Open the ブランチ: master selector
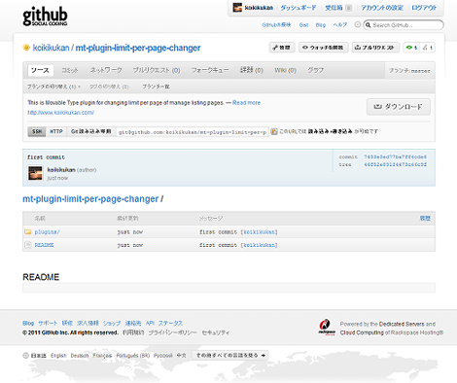 click(x=409, y=71)
